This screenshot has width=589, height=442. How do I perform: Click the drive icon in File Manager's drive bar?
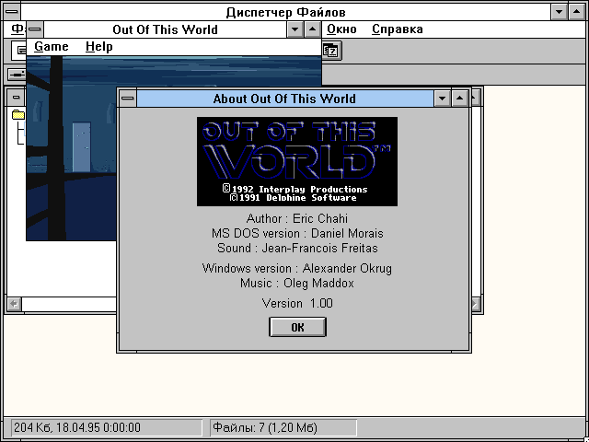coord(17,75)
